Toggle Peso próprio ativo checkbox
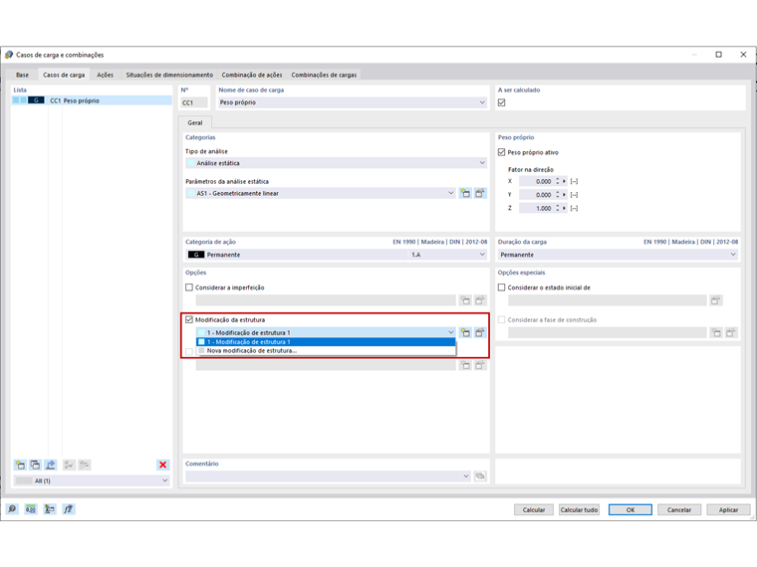The width and height of the screenshot is (757, 567). pos(502,152)
